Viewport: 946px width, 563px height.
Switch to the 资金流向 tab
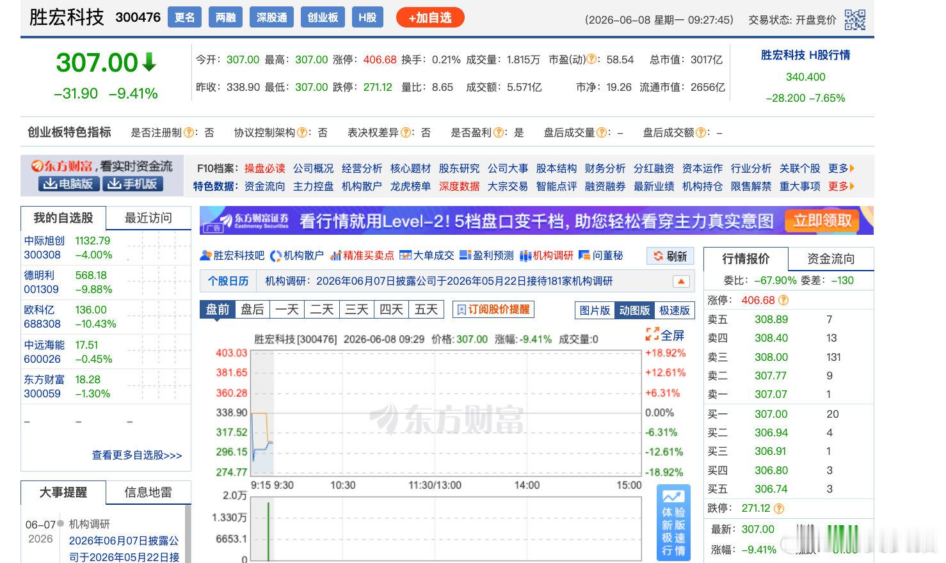pyautogui.click(x=831, y=259)
